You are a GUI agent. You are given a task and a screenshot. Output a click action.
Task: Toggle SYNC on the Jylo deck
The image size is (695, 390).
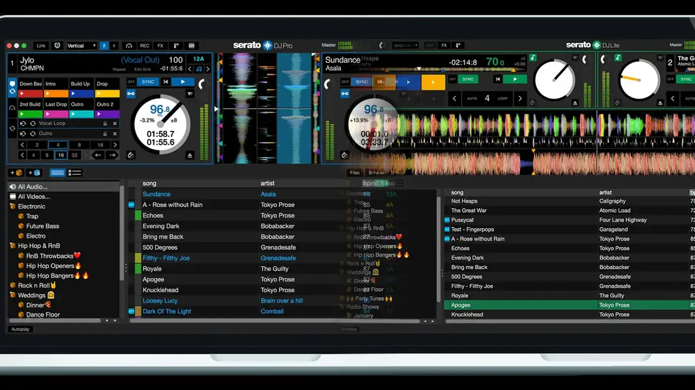coord(148,81)
